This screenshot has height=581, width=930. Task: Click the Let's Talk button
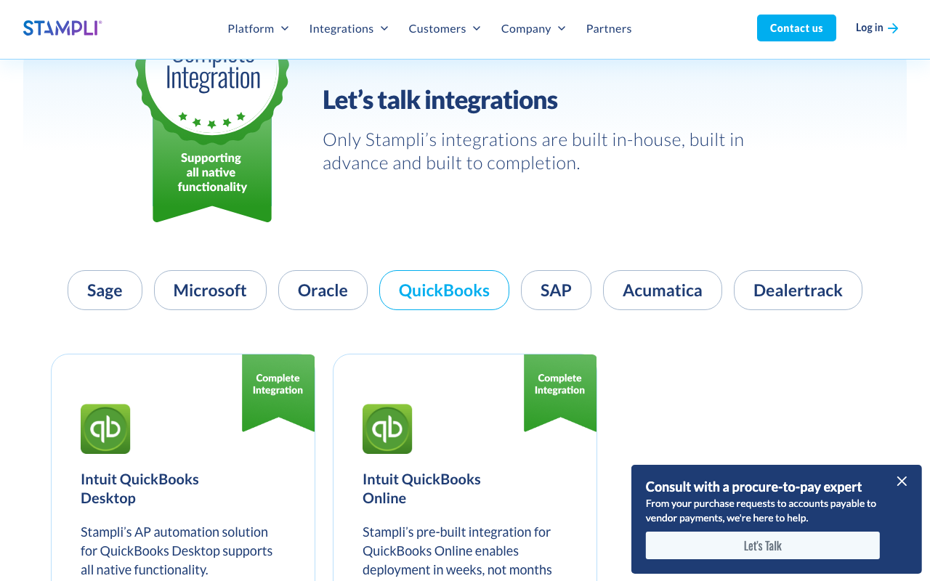coord(763,545)
